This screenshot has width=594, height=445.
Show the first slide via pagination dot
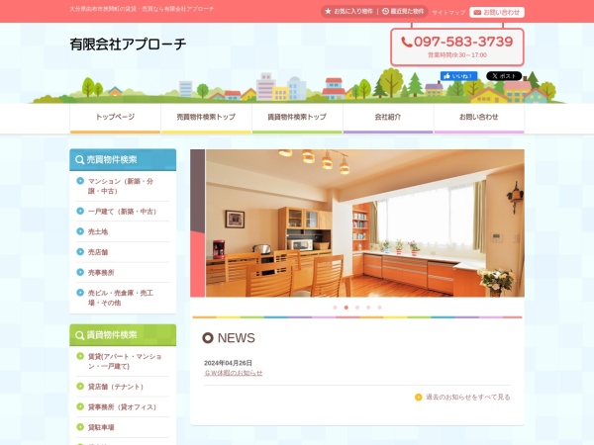(335, 308)
